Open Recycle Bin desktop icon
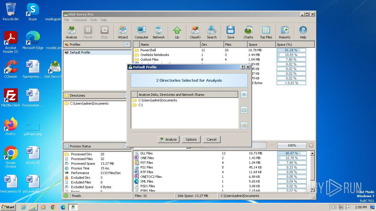 [11, 12]
